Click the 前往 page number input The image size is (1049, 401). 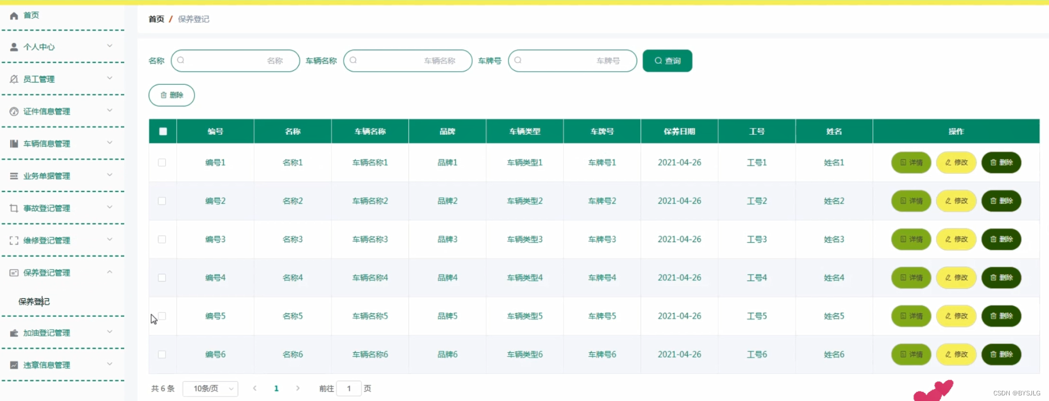(x=349, y=389)
